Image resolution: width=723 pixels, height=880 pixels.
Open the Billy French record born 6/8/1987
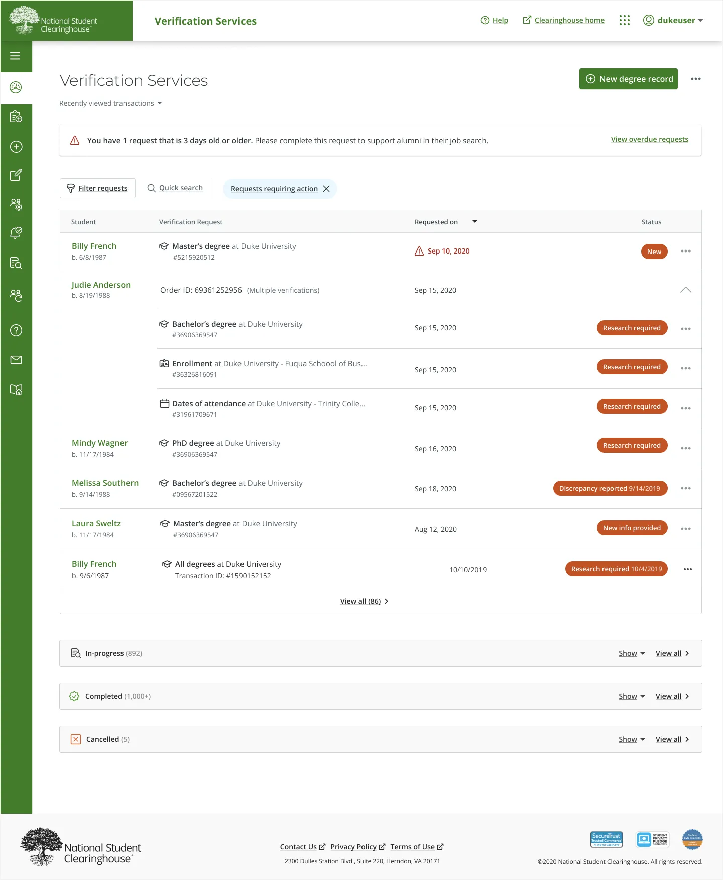tap(94, 246)
